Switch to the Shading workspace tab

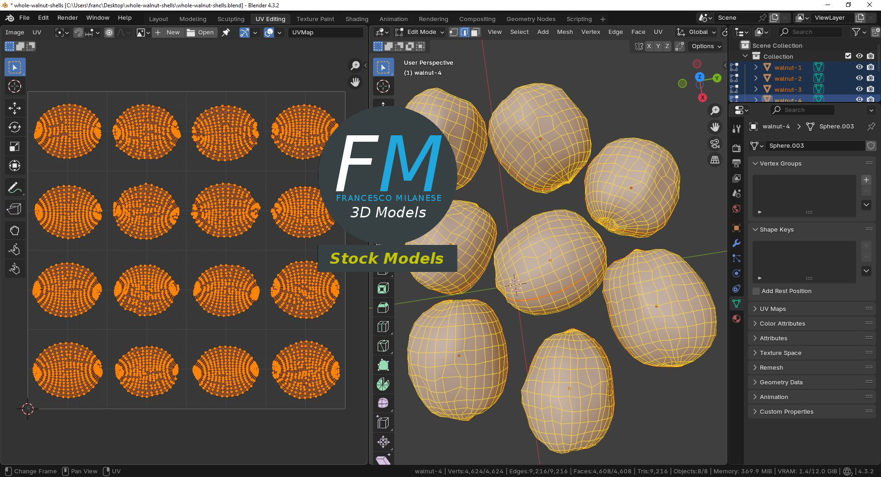coord(357,19)
